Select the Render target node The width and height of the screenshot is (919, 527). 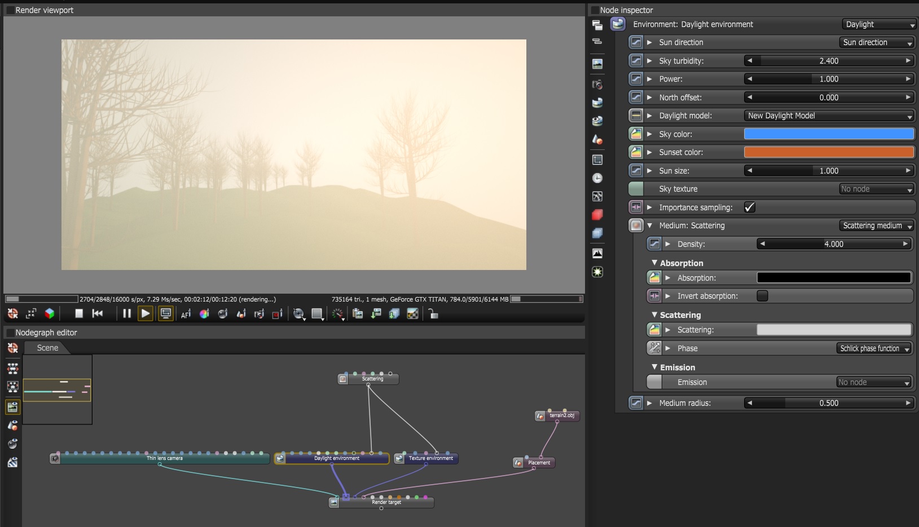coord(386,502)
